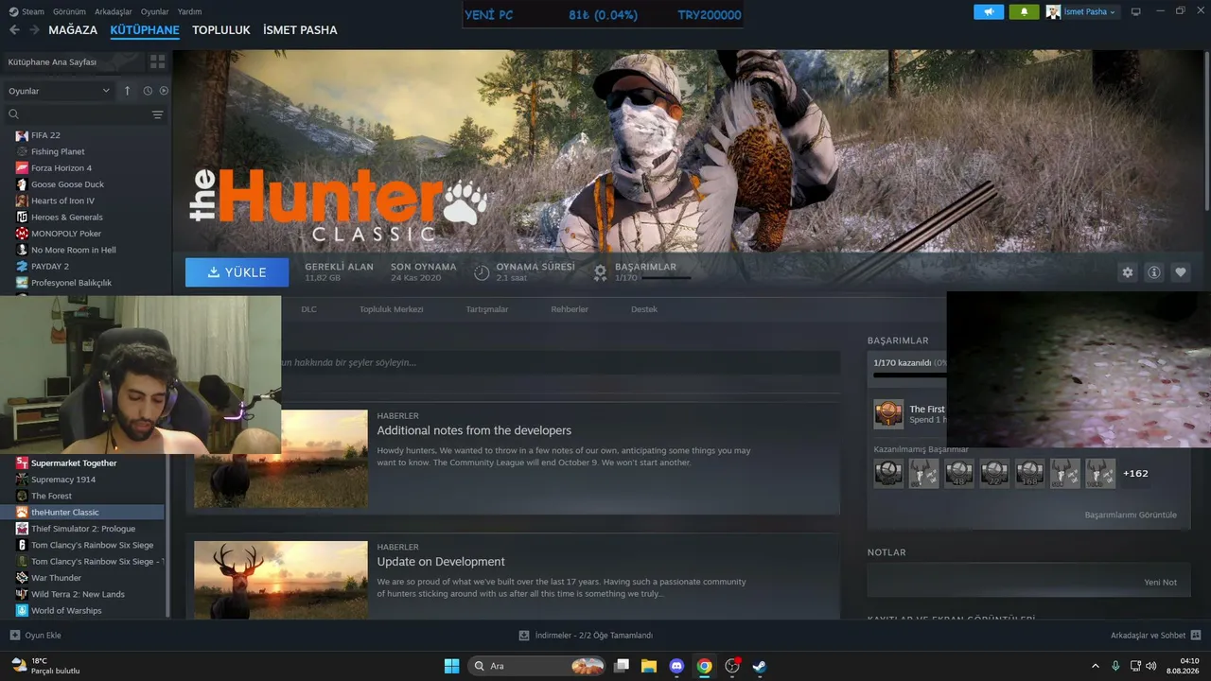Switch to Big Picture mode icon
This screenshot has width=1211, height=681.
point(1135,12)
